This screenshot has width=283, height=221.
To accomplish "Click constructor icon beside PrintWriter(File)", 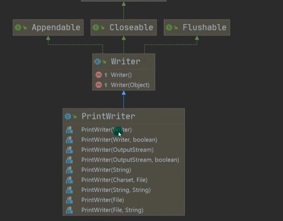I will click(69, 200).
